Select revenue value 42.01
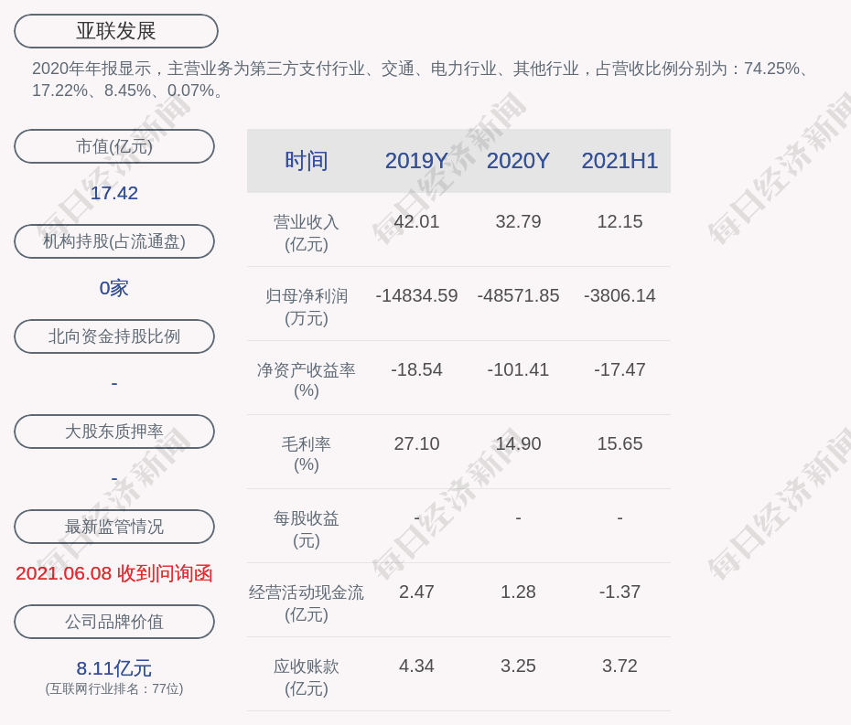 coord(416,222)
